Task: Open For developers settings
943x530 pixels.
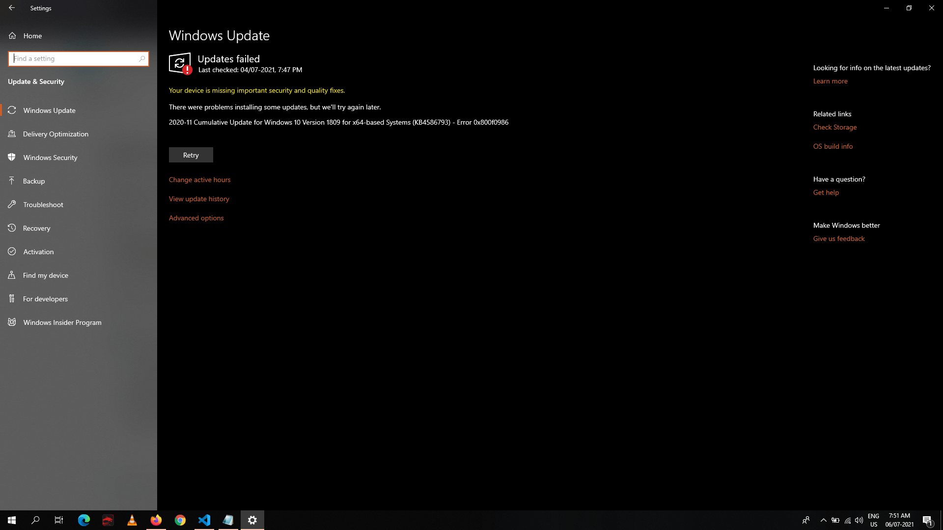Action: 46,298
